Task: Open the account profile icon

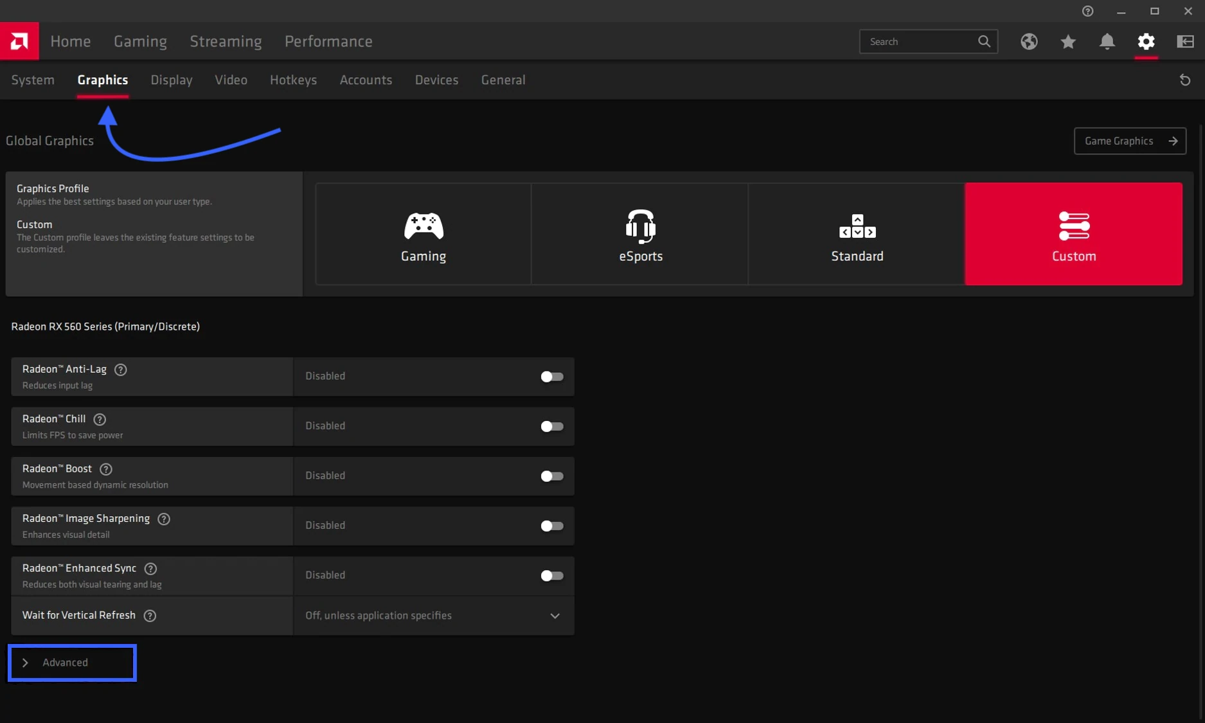Action: pos(1184,41)
